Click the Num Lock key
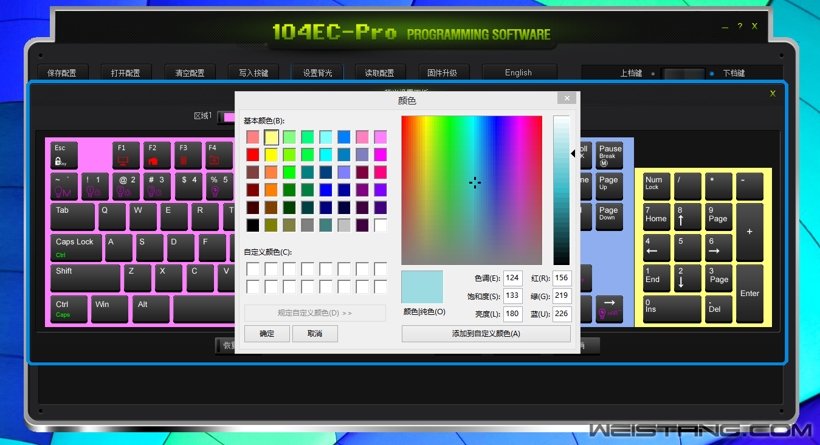The height and width of the screenshot is (445, 820). coord(657,187)
